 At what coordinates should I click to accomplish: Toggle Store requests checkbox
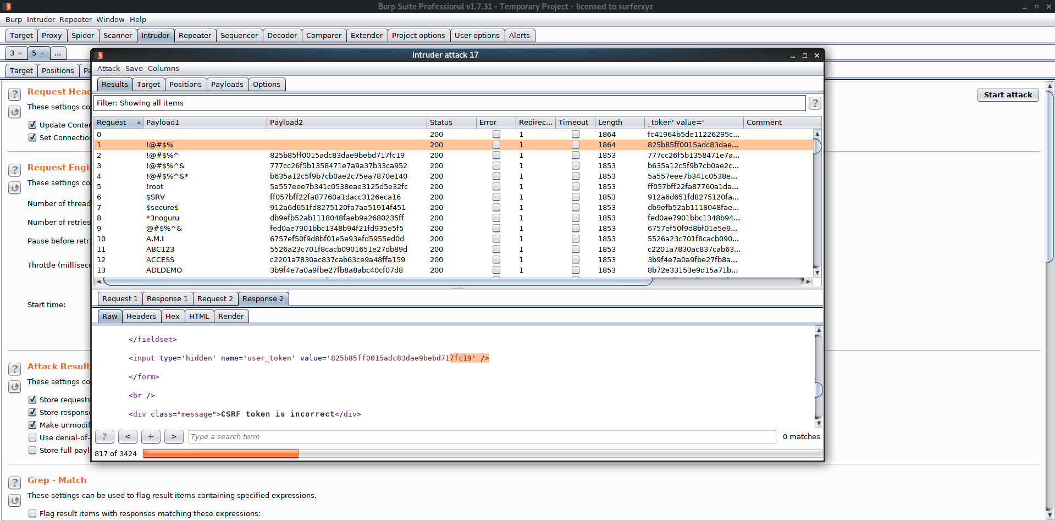point(32,400)
